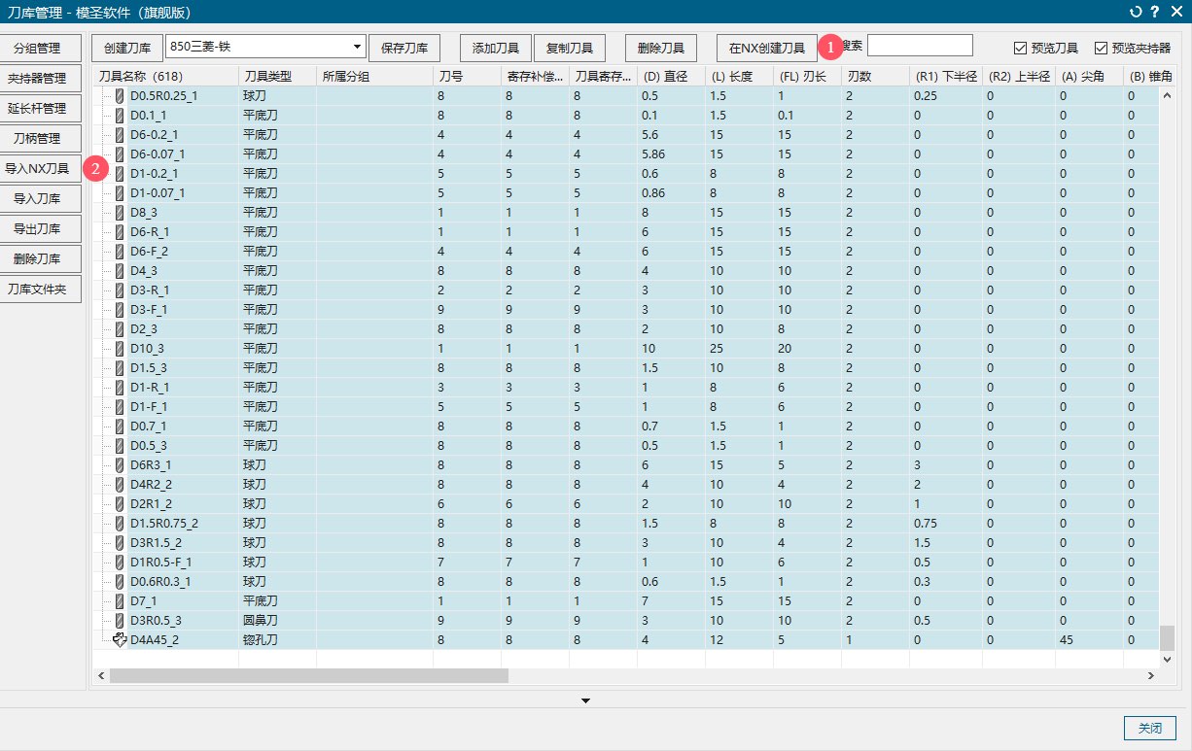Add a tool using 添加刀具
1192x751 pixels.
click(x=496, y=48)
